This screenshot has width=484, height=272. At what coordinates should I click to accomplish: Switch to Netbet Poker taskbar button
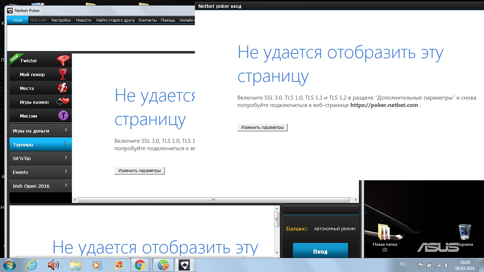pos(185,265)
